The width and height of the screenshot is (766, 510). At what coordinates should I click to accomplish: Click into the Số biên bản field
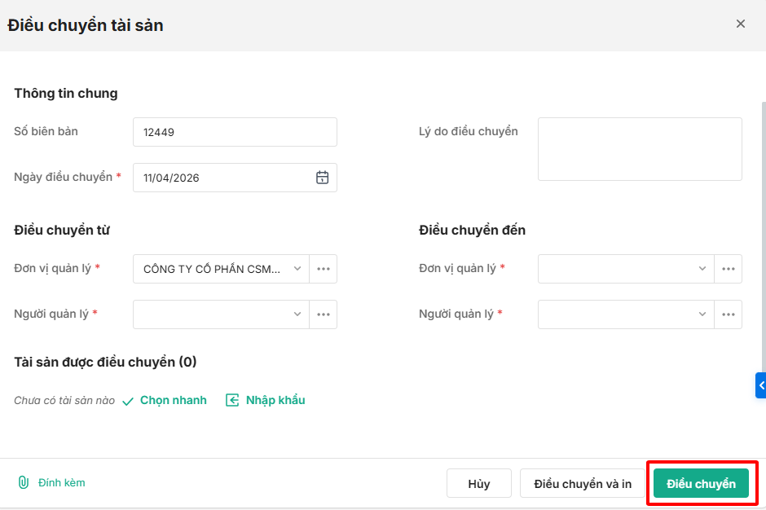[235, 132]
